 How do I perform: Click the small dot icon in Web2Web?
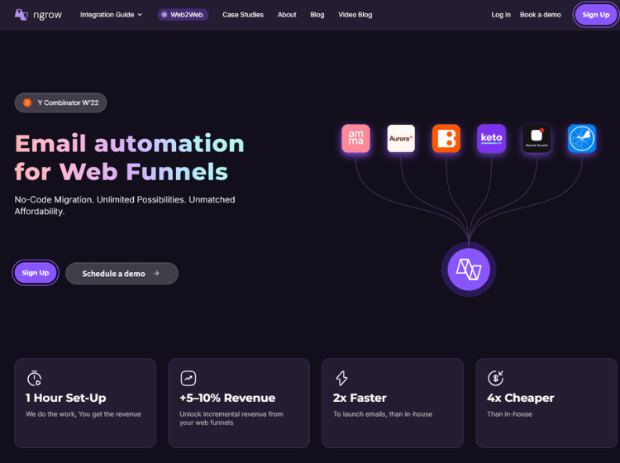click(165, 15)
